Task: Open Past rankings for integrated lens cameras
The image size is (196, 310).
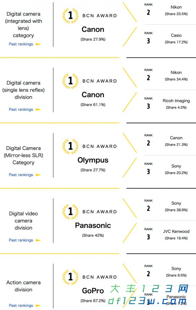Action: pos(21,44)
